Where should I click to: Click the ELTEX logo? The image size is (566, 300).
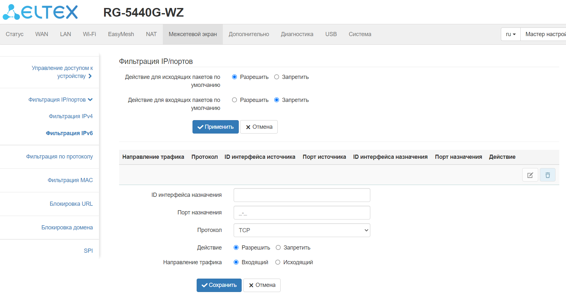tap(41, 12)
